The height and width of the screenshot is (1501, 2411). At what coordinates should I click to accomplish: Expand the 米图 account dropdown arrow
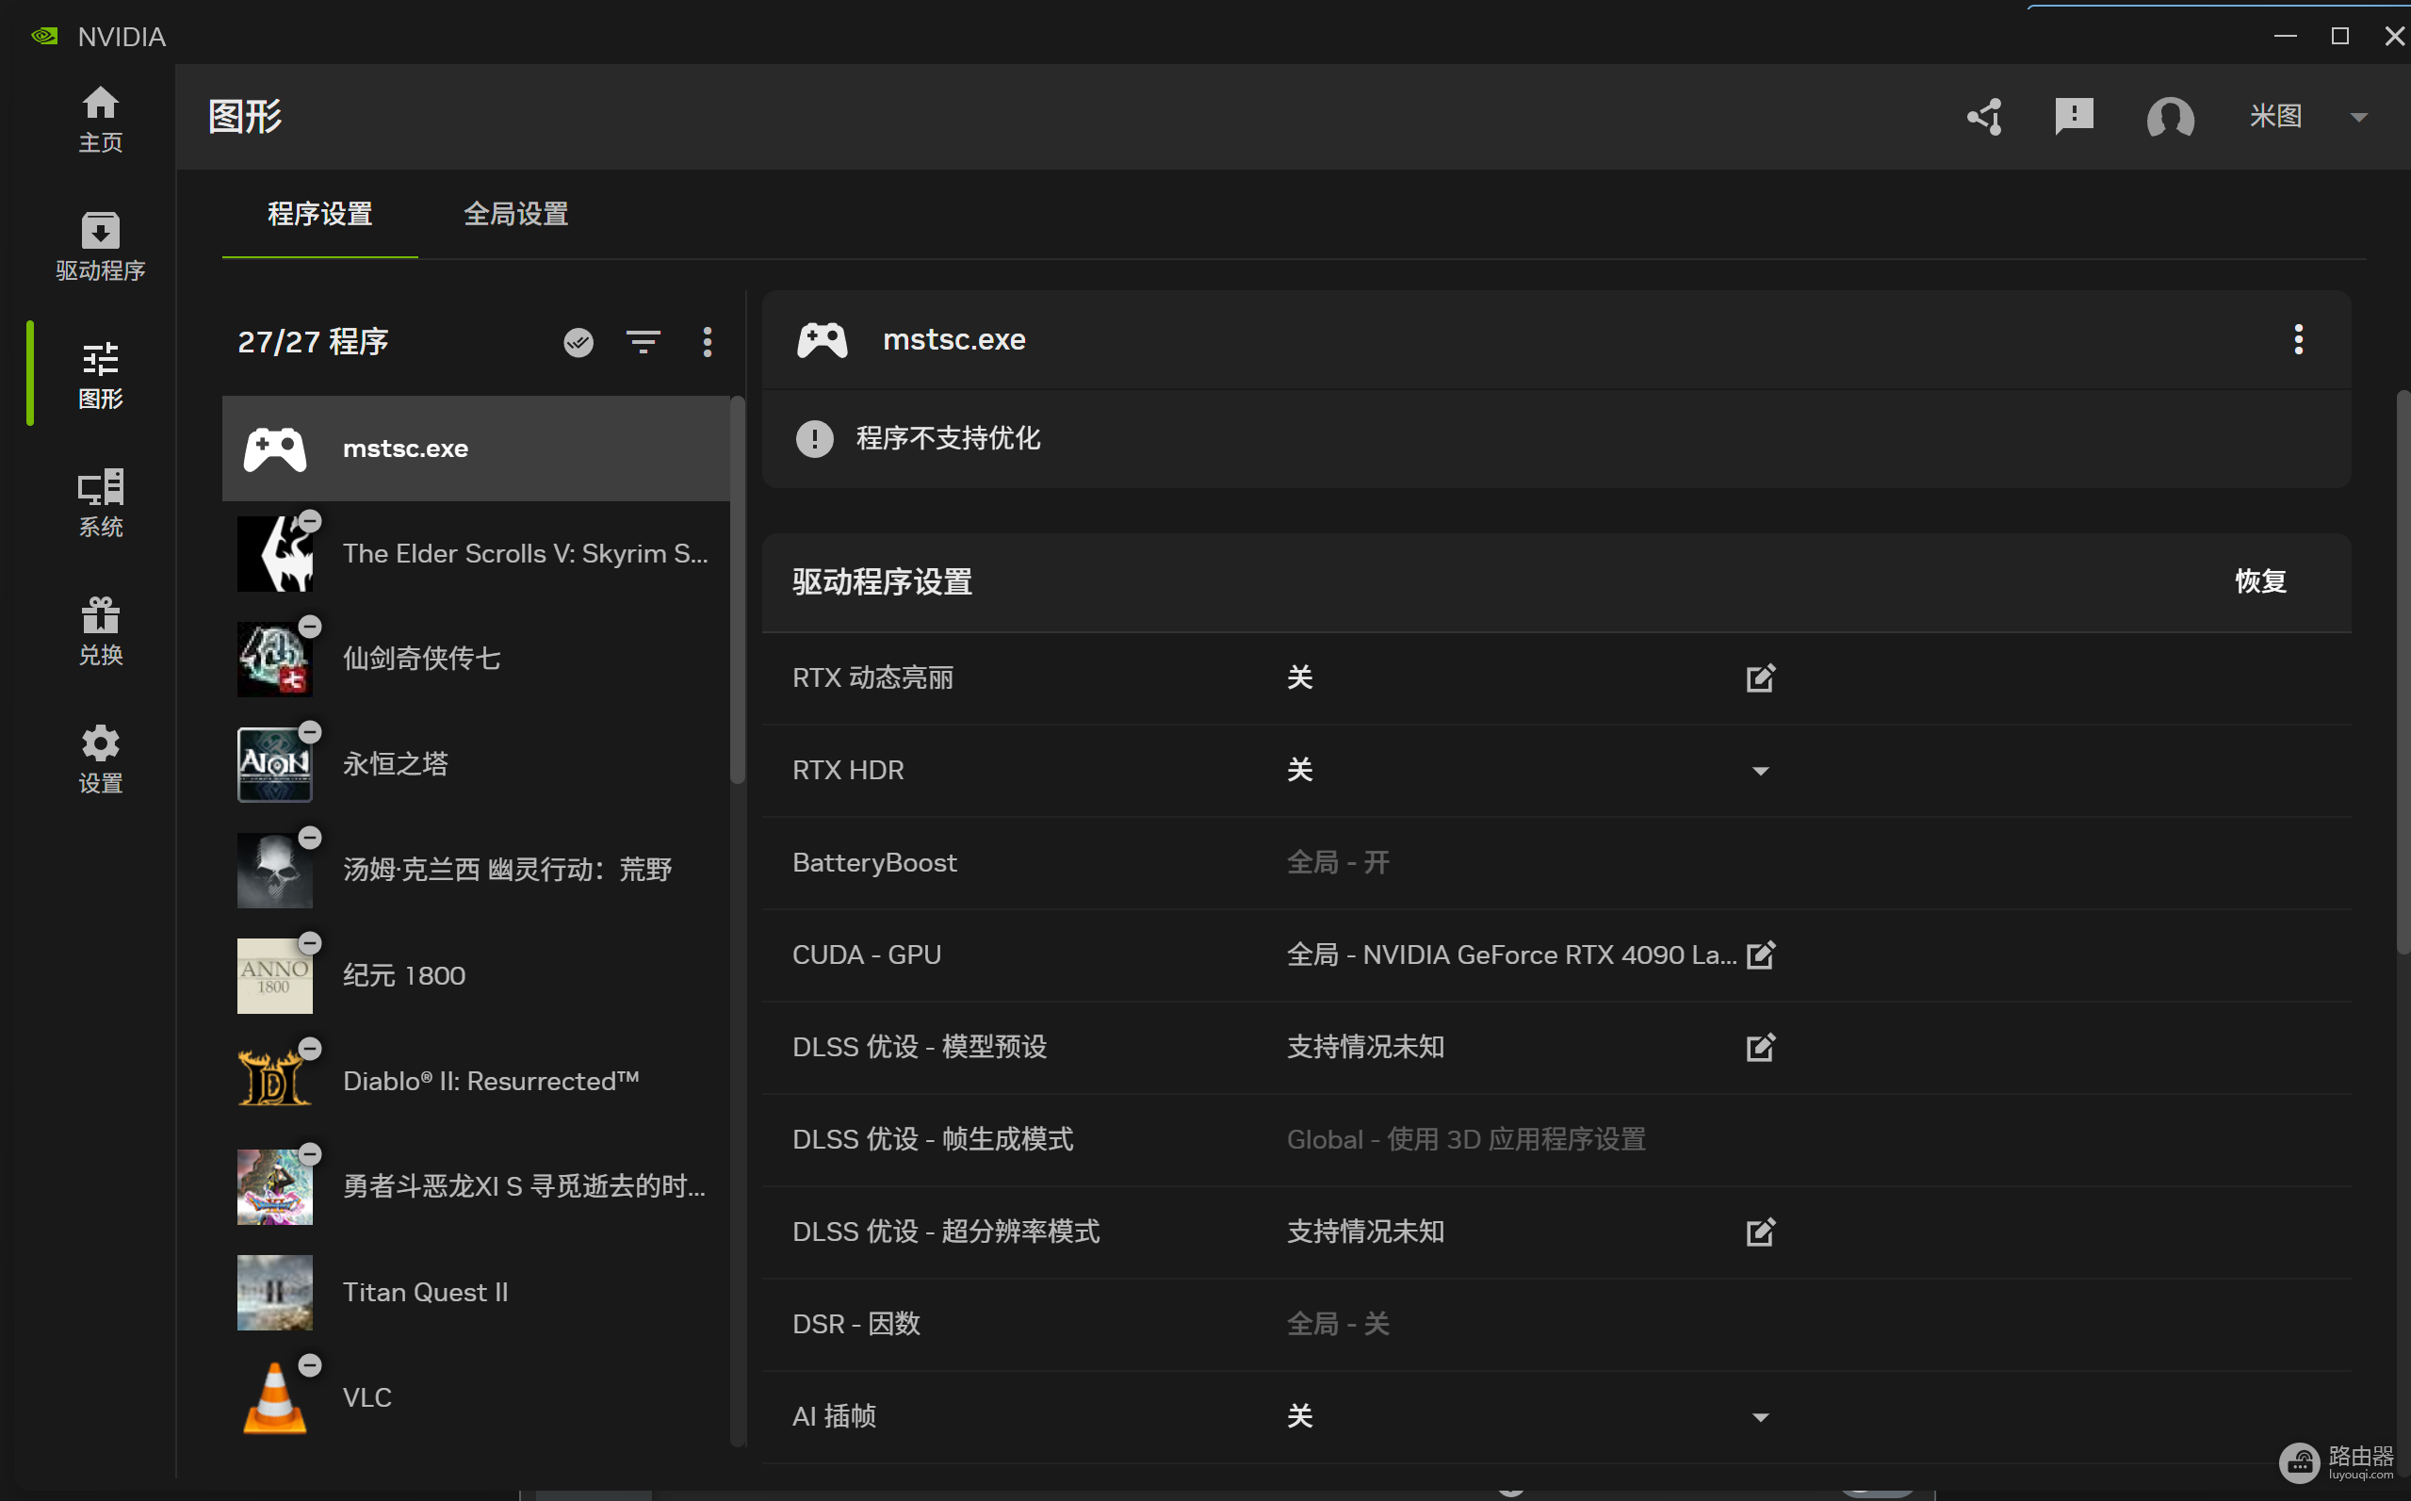[2359, 117]
